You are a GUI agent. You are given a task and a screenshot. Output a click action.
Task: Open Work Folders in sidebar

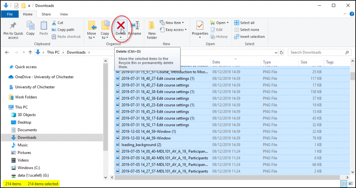click(x=26, y=97)
